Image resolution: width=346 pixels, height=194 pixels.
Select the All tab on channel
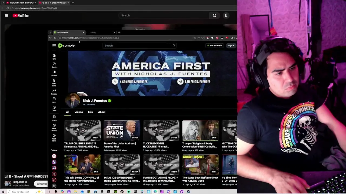[x=68, y=112]
